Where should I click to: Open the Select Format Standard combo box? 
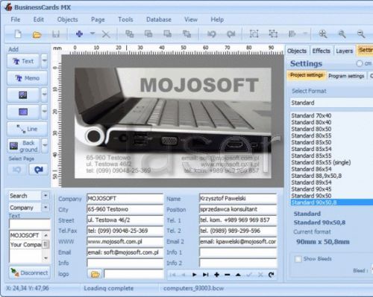(332, 103)
